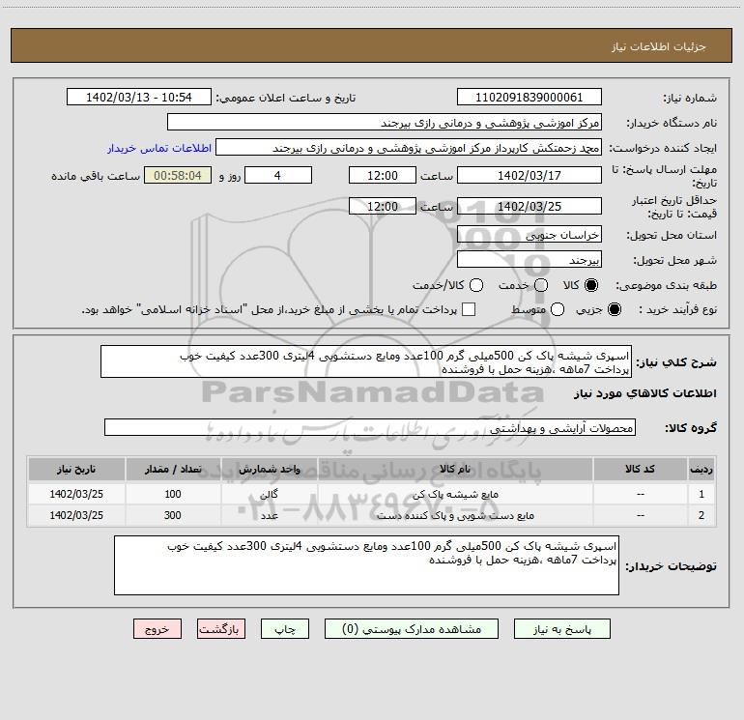This screenshot has height=720, width=744.
Task: Click the unit cell عدد
Action: [269, 515]
